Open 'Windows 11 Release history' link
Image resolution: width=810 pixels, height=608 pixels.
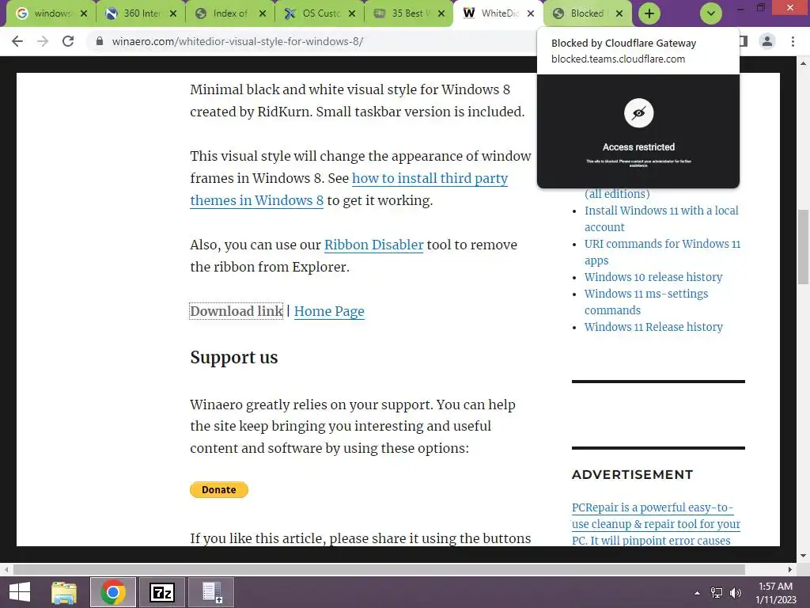point(653,327)
